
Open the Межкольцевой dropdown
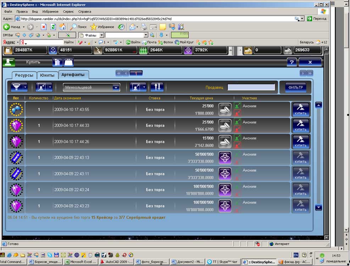pyautogui.click(x=116, y=87)
